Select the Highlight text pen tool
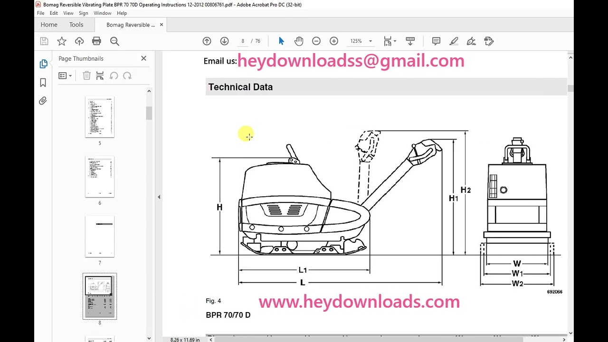 click(454, 41)
